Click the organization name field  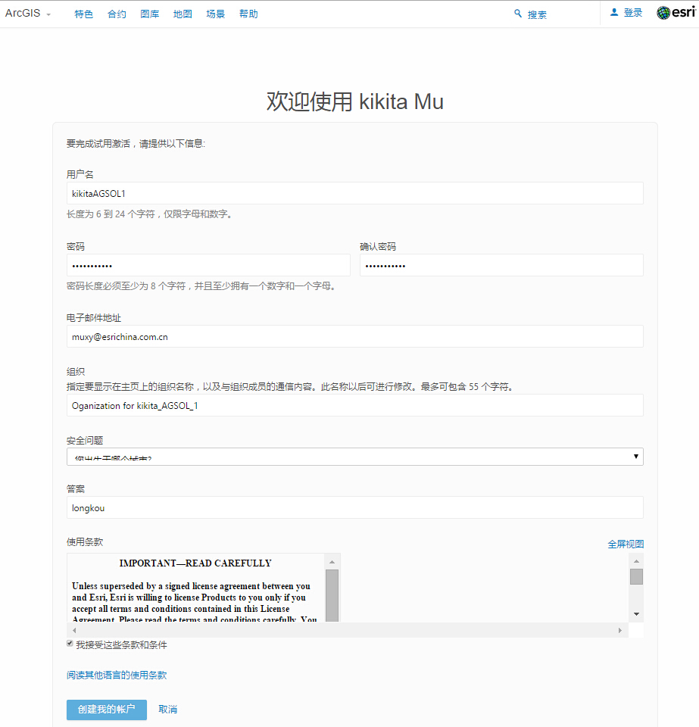point(355,405)
